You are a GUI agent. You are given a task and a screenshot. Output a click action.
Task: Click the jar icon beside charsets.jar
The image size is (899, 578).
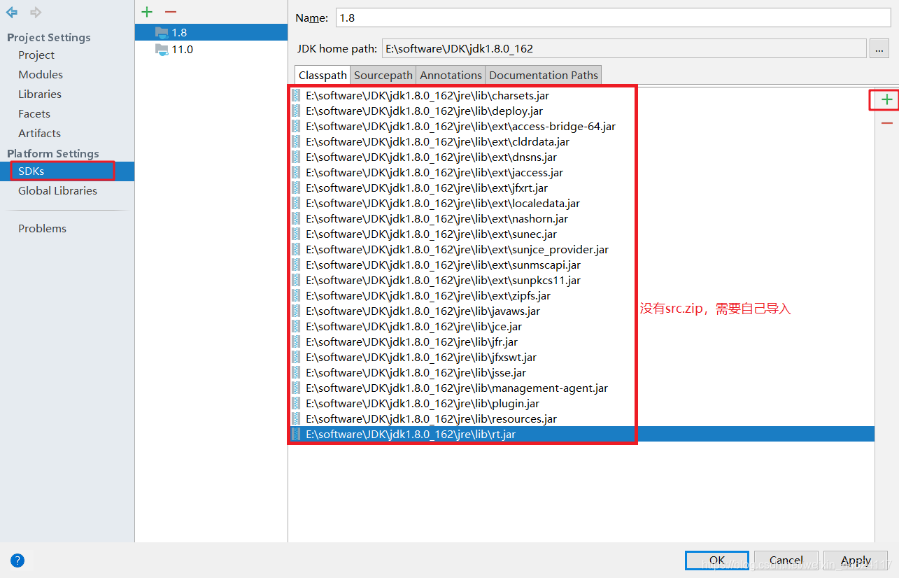(x=296, y=95)
